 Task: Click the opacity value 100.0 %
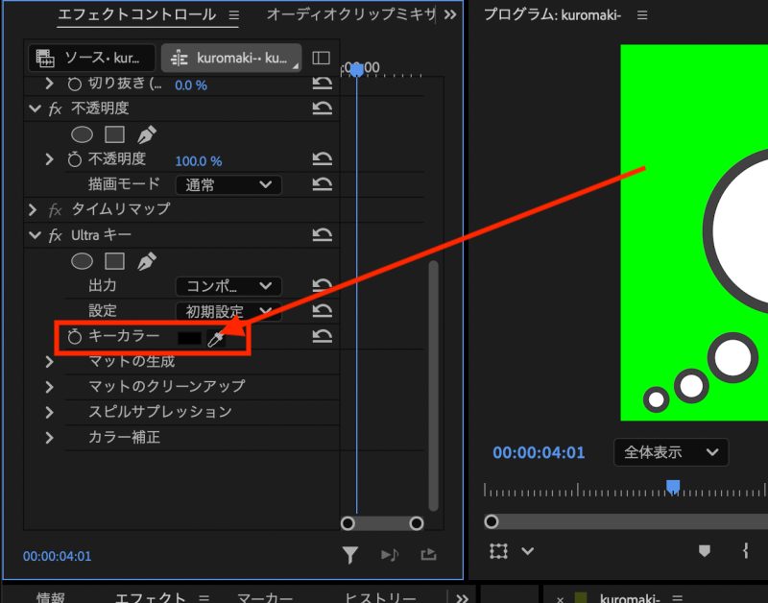point(198,160)
